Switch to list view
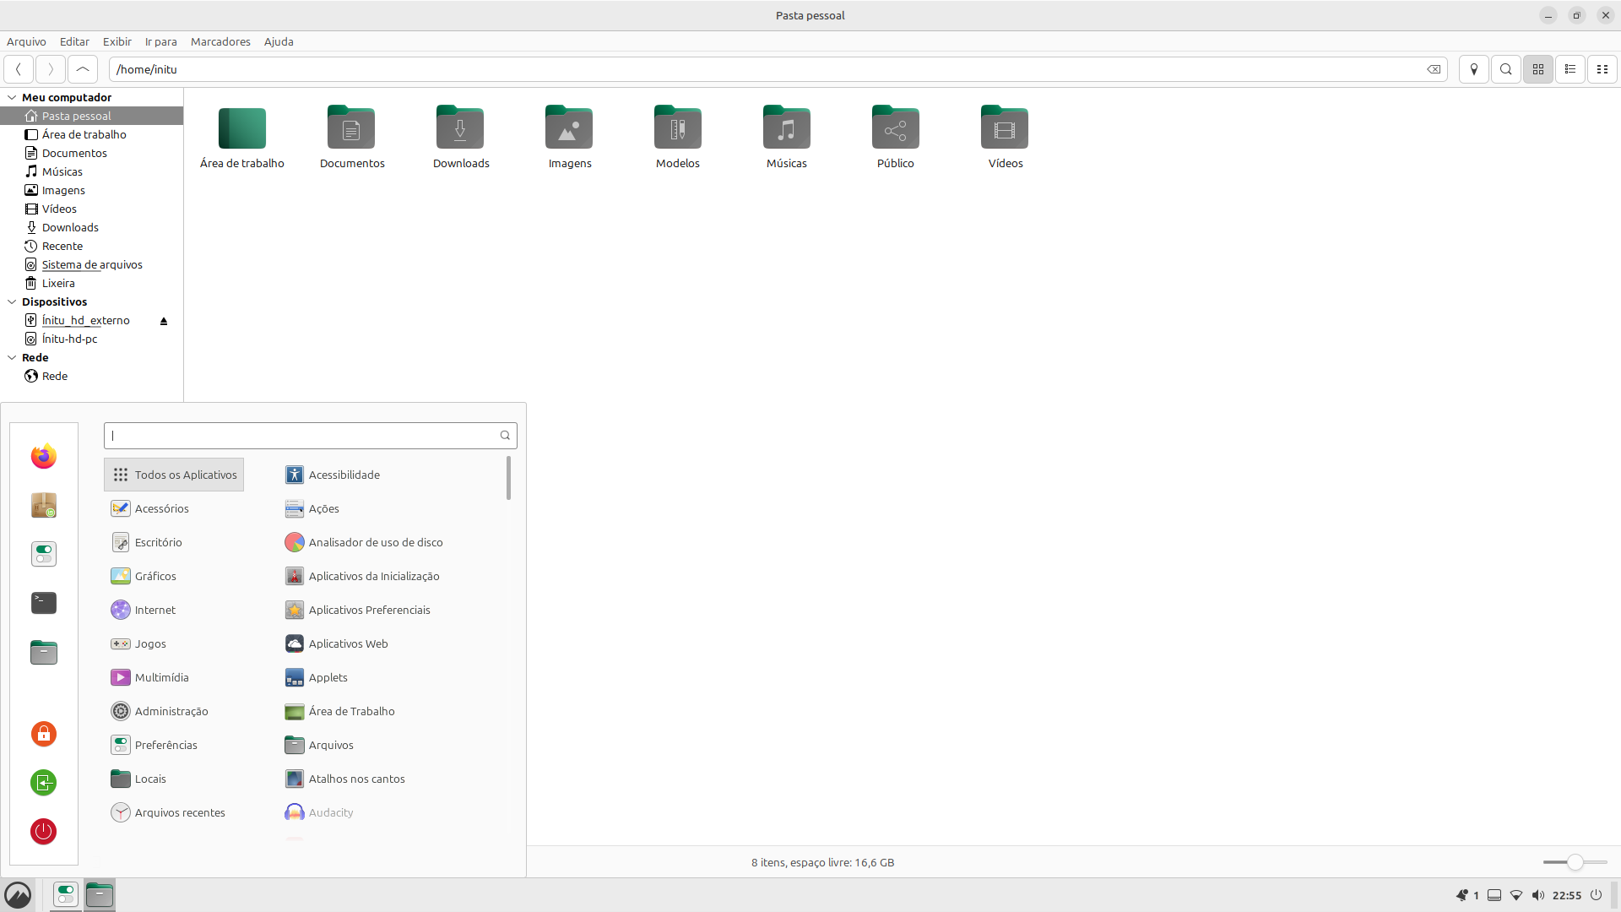The width and height of the screenshot is (1621, 912). click(1570, 69)
